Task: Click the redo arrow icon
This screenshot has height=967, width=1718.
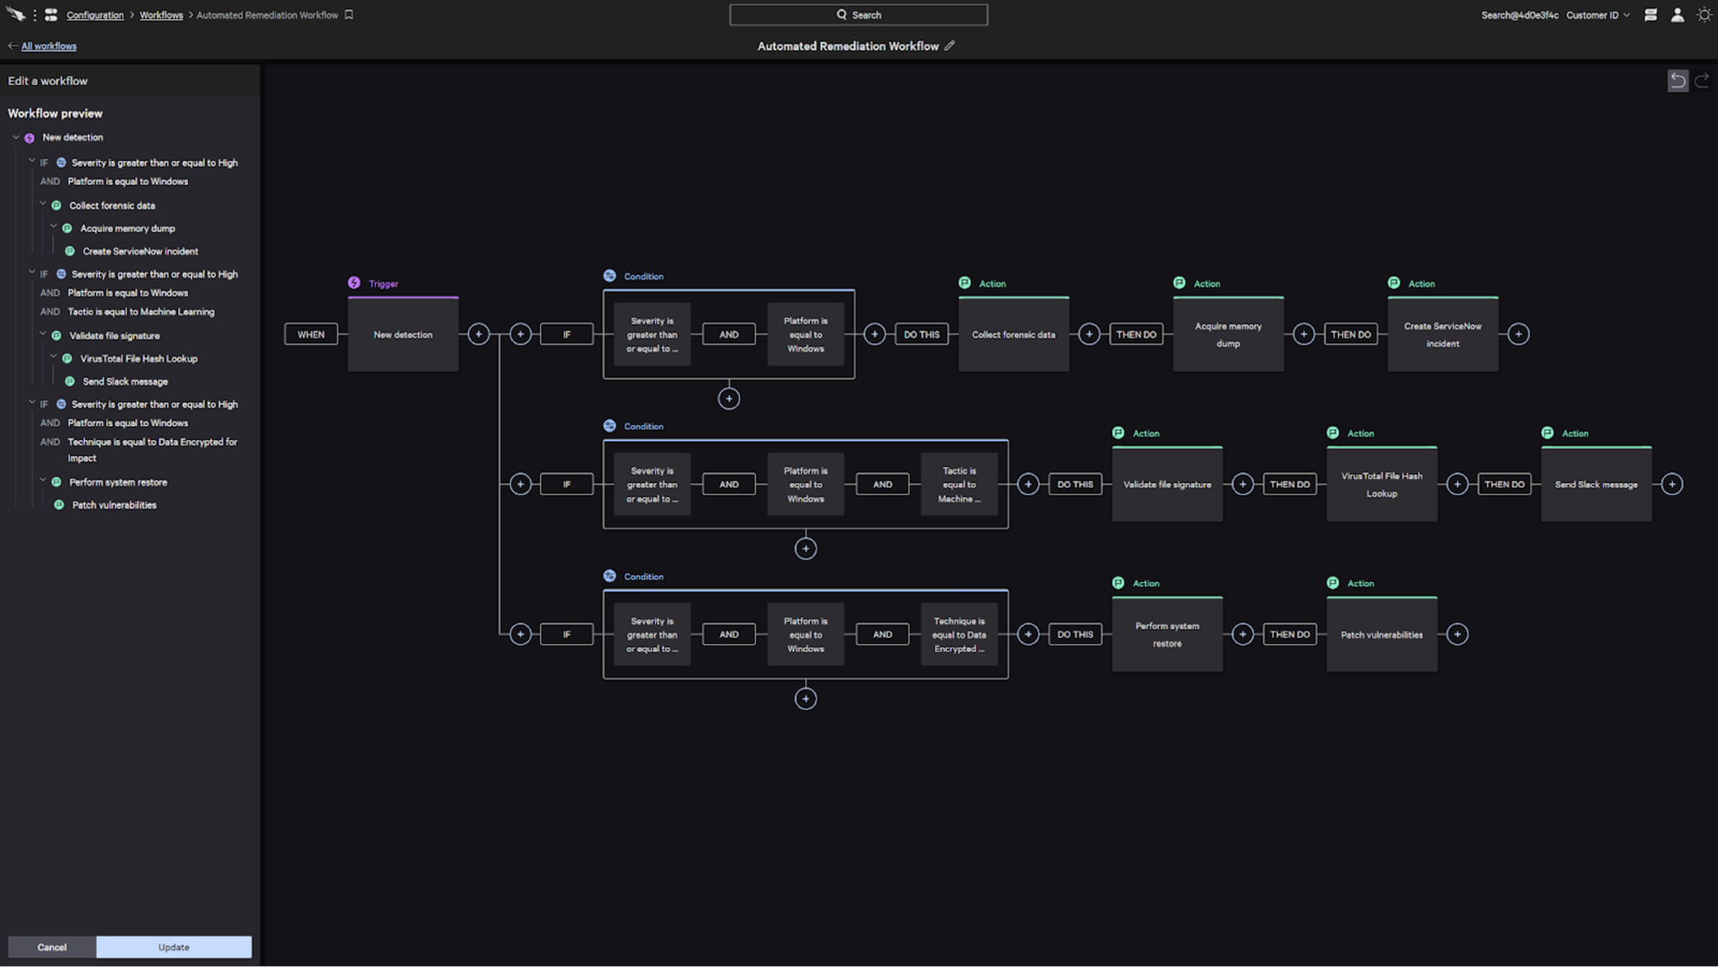Action: pos(1702,81)
